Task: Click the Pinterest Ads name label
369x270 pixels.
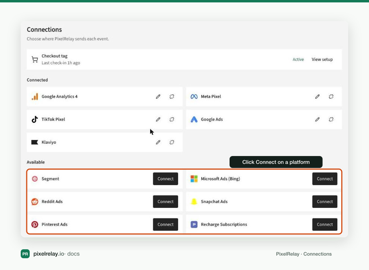Action: [x=54, y=224]
